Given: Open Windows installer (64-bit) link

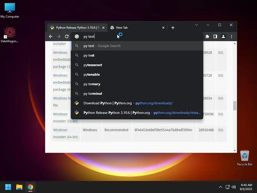Looking at the screenshot, I should 66,133.
